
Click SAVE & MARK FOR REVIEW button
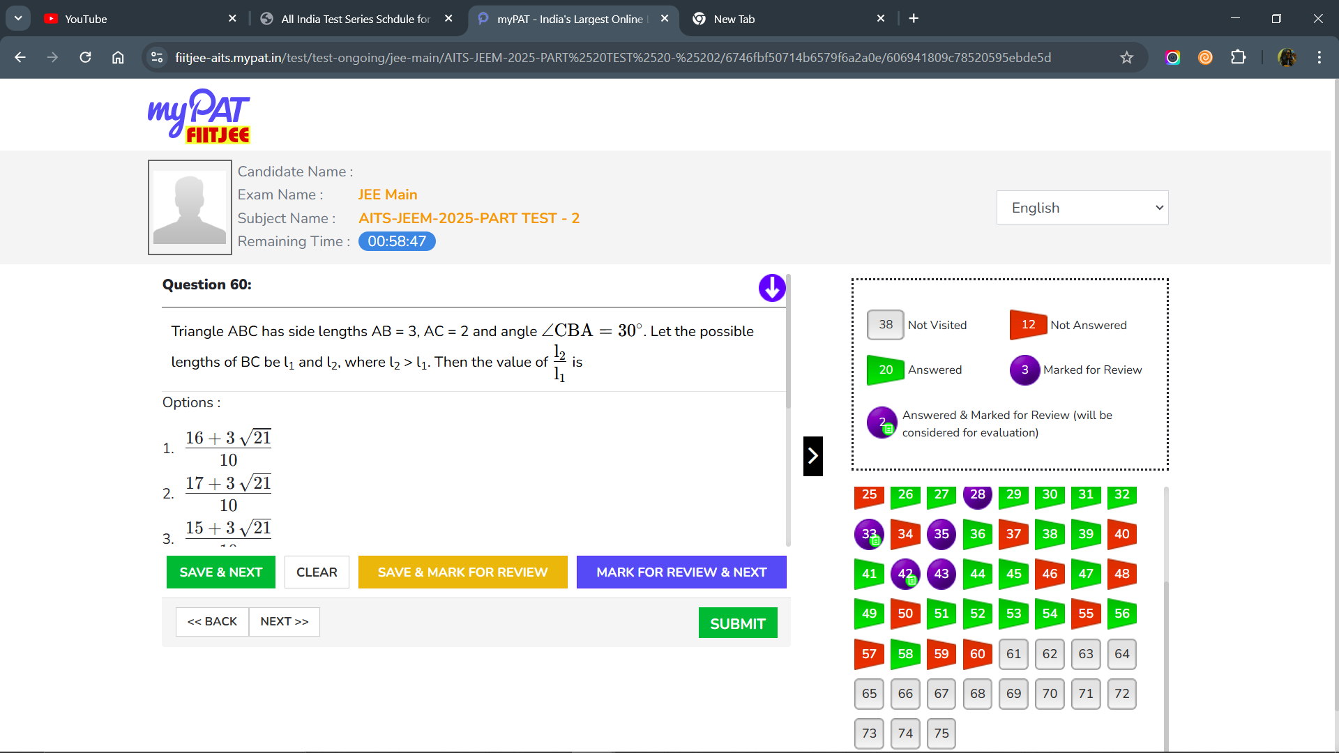(x=462, y=572)
